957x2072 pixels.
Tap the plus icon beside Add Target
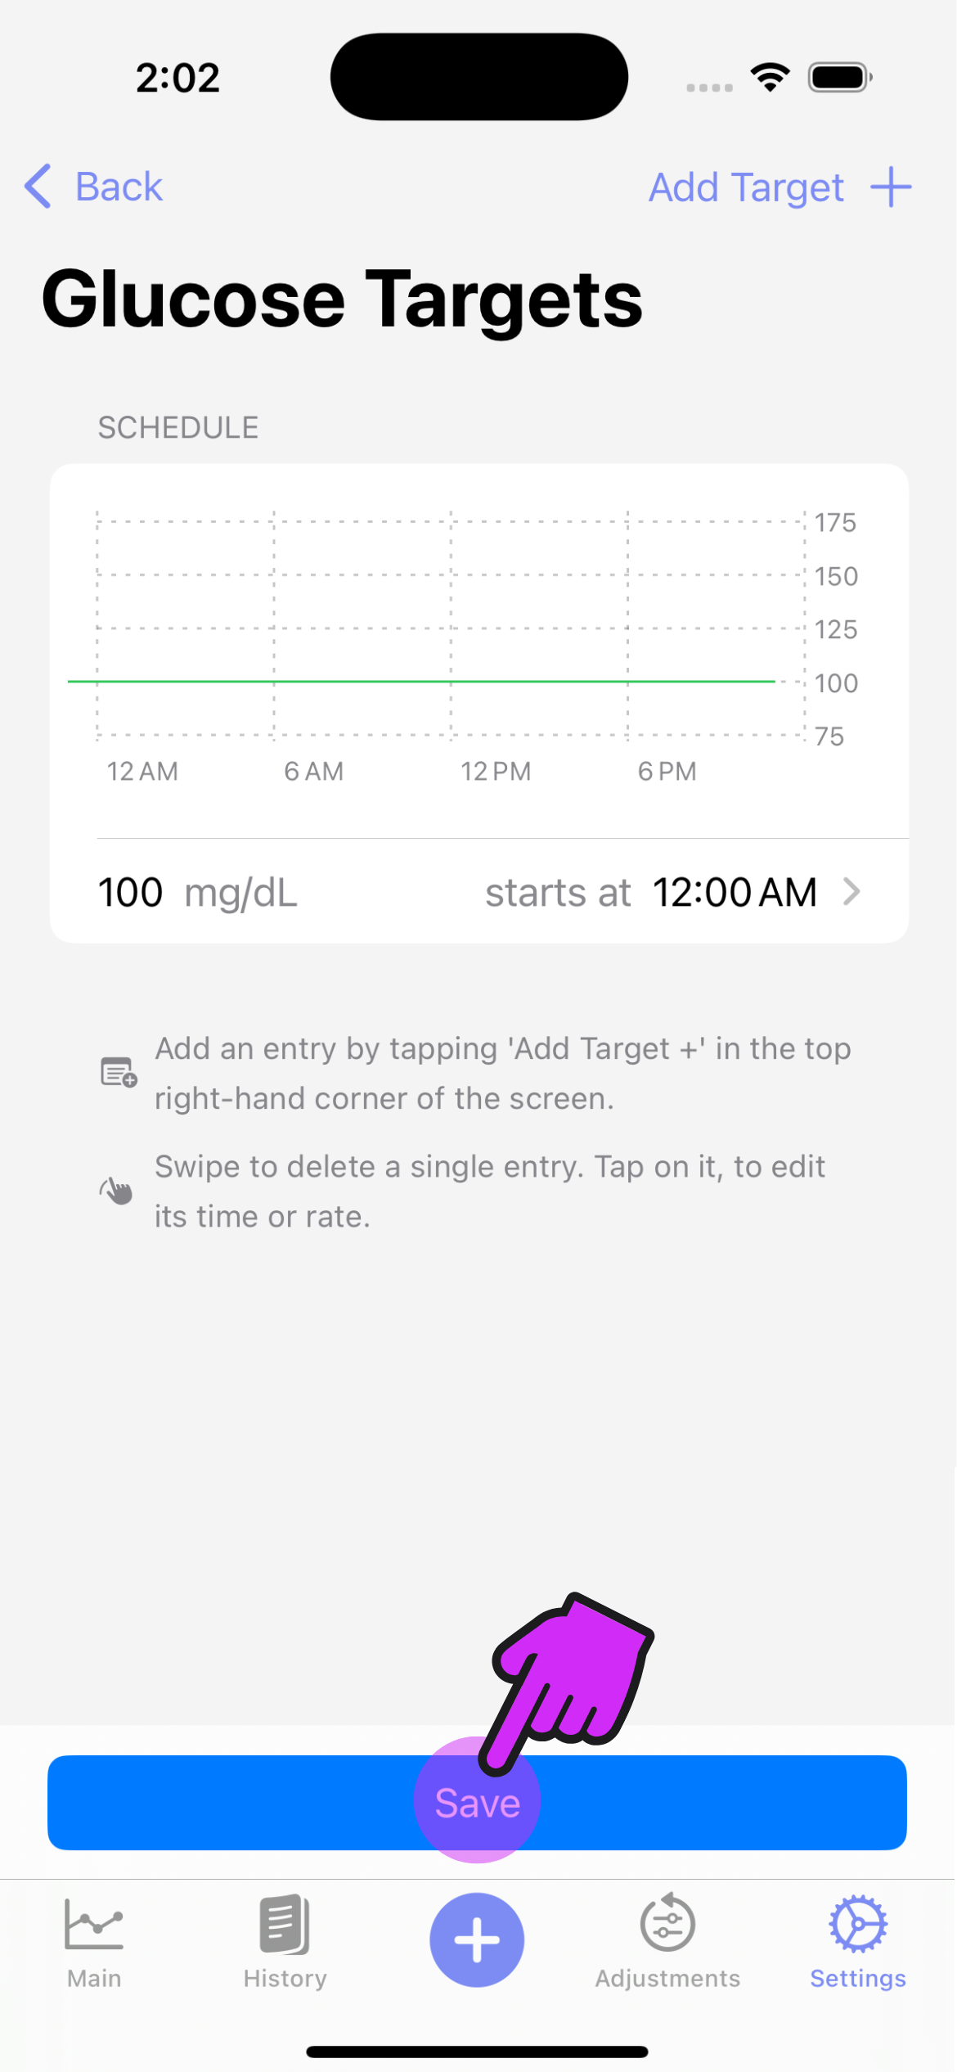[891, 187]
